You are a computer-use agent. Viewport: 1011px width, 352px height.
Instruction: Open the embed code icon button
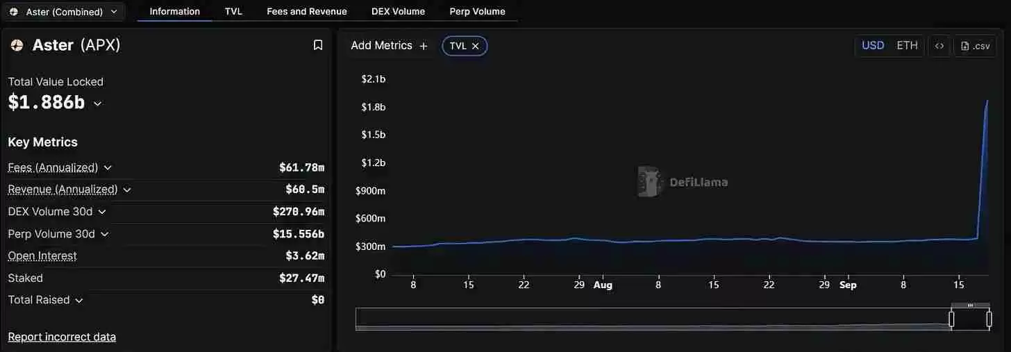[939, 46]
